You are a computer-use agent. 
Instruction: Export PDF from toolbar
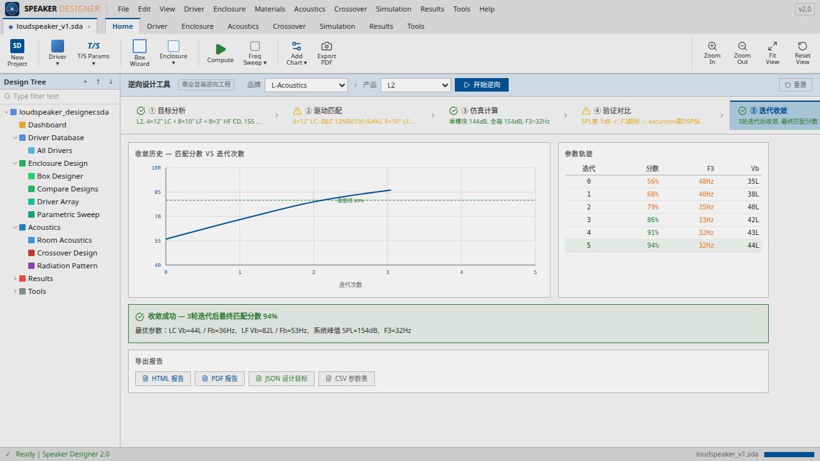click(x=327, y=53)
